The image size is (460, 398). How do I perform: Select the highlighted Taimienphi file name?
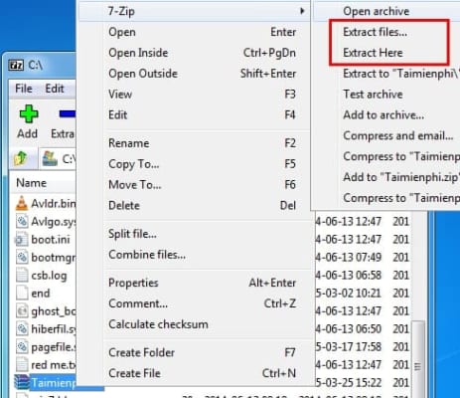click(54, 383)
